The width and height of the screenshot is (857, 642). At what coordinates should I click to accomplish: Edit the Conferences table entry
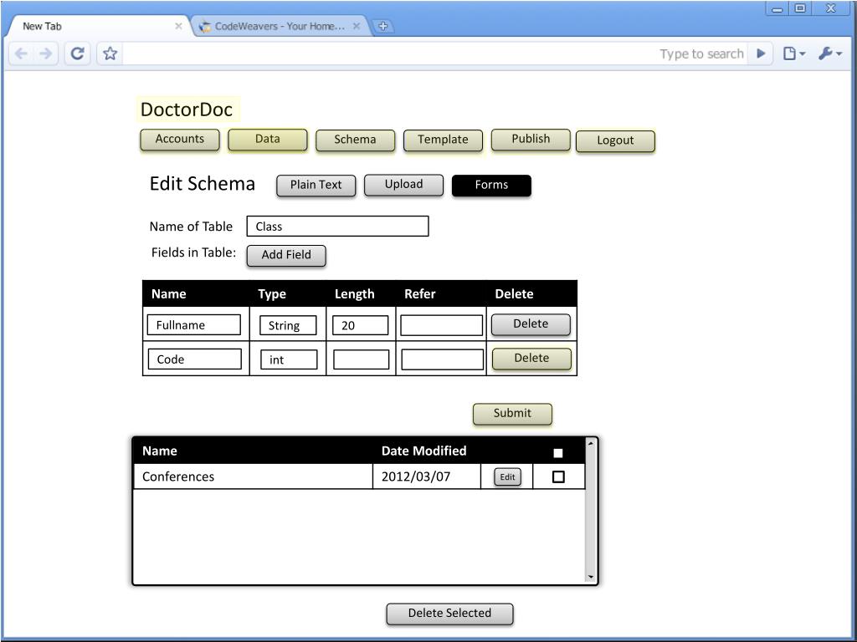pos(508,476)
